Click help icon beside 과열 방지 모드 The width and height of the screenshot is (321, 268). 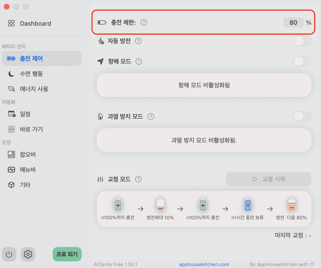(x=151, y=116)
